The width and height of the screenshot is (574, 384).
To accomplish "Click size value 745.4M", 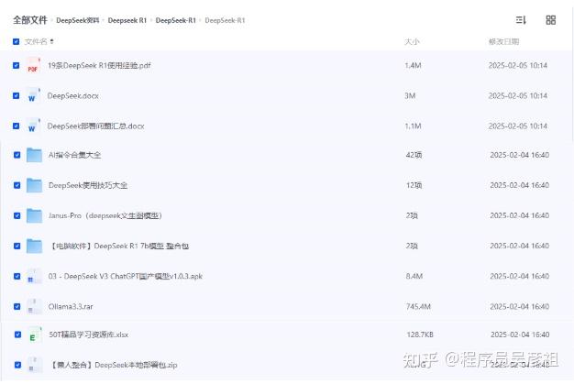I will pos(418,306).
